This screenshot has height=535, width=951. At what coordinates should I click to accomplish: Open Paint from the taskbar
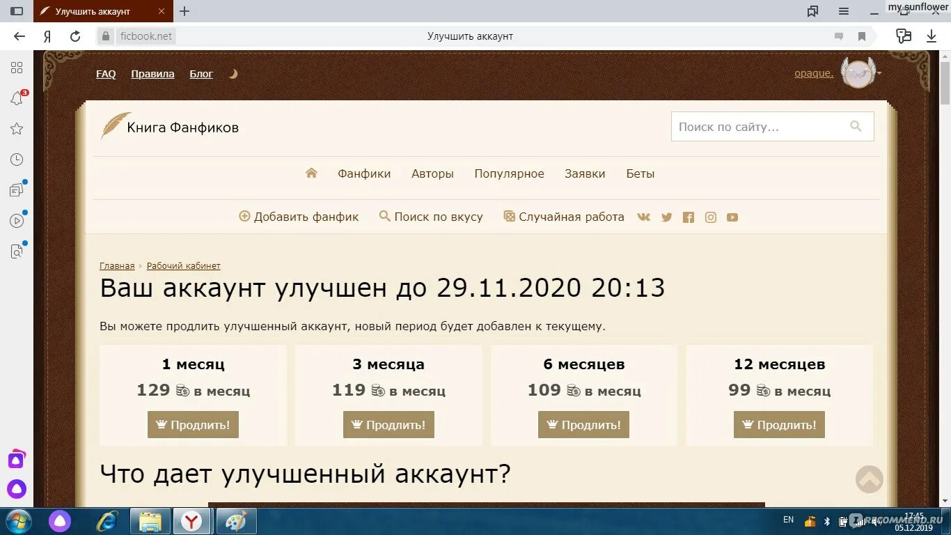237,521
